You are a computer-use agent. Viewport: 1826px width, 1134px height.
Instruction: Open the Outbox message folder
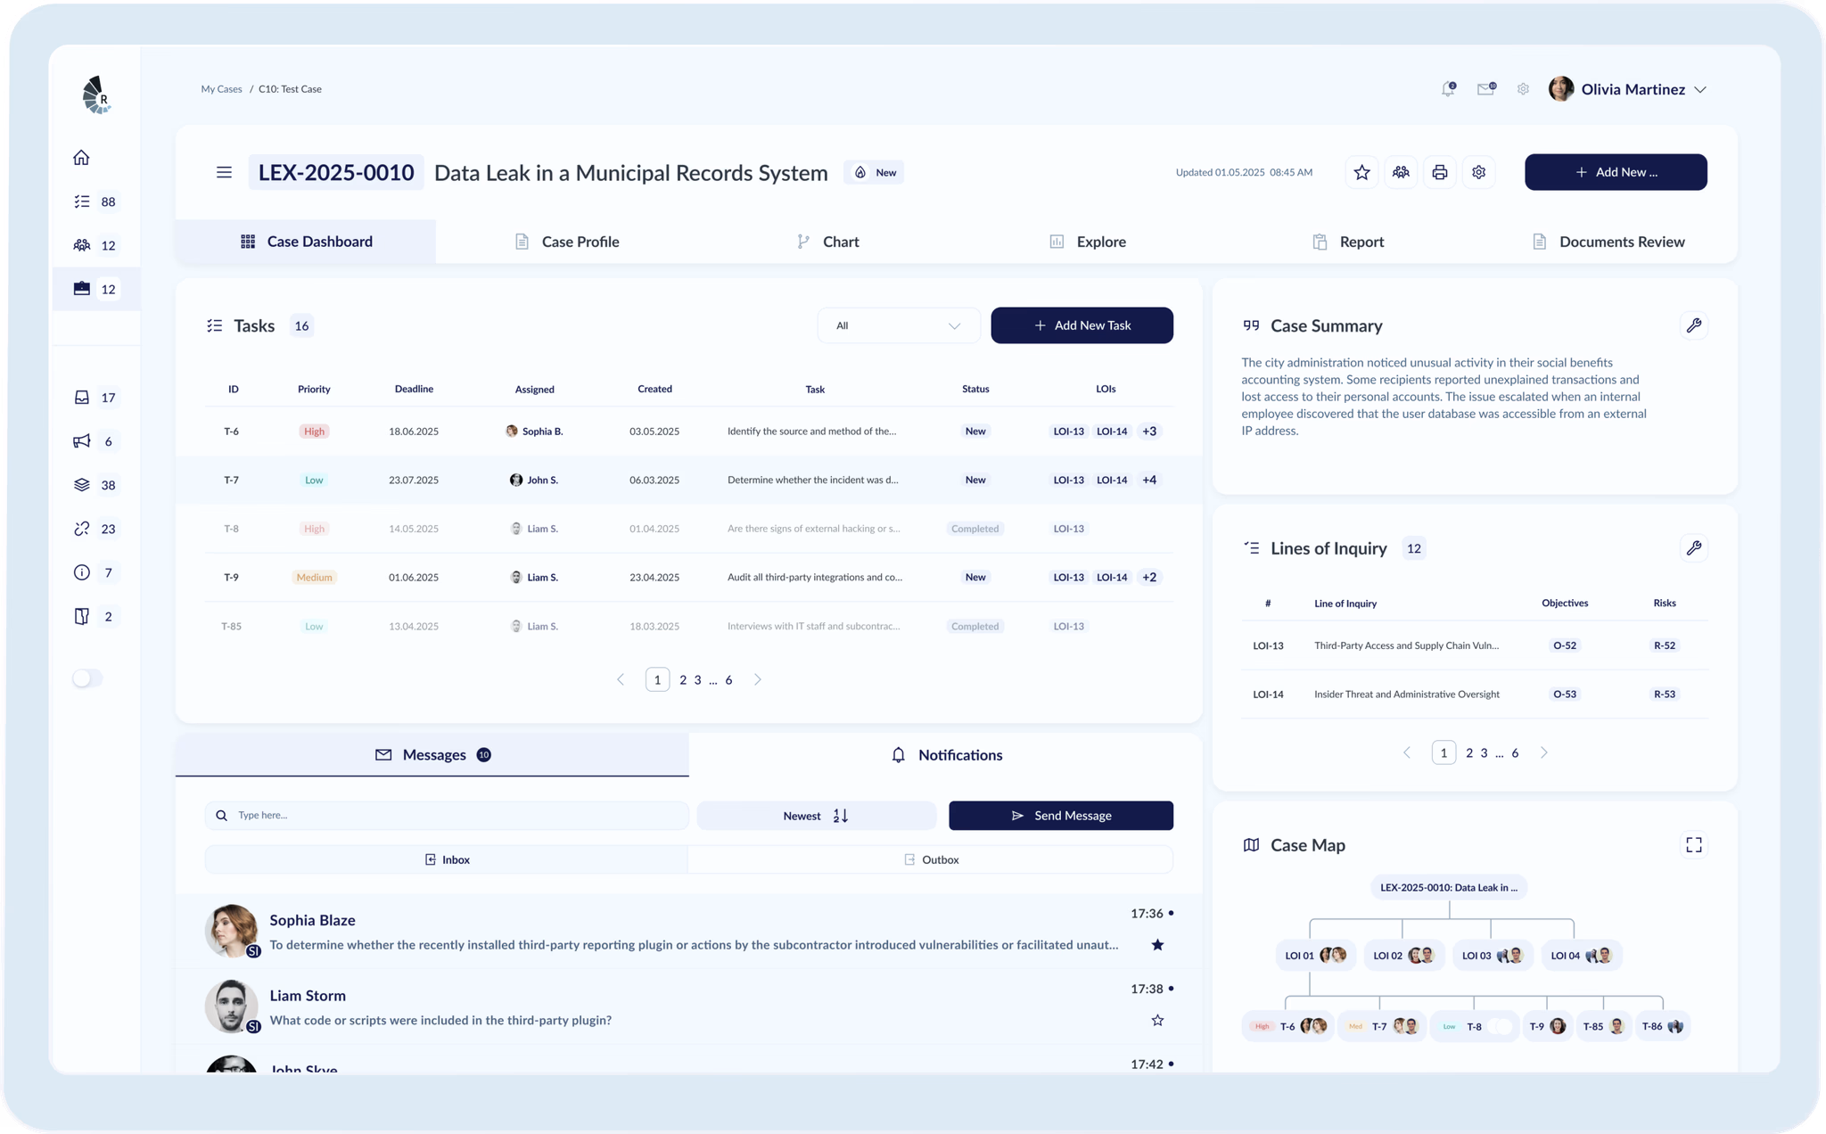point(931,859)
